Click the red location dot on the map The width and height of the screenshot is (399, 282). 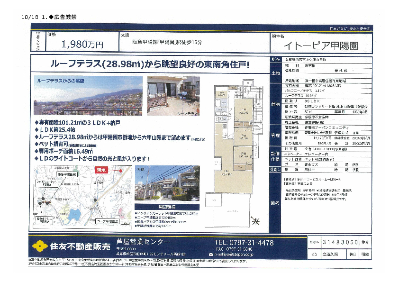click(121, 170)
